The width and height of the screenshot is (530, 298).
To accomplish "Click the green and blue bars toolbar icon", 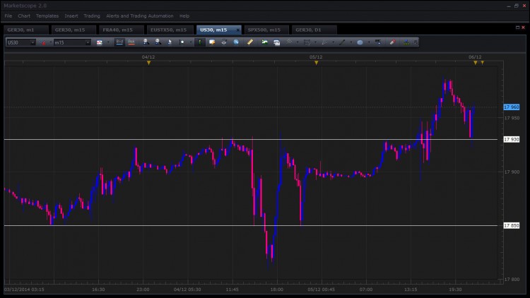I will point(406,42).
